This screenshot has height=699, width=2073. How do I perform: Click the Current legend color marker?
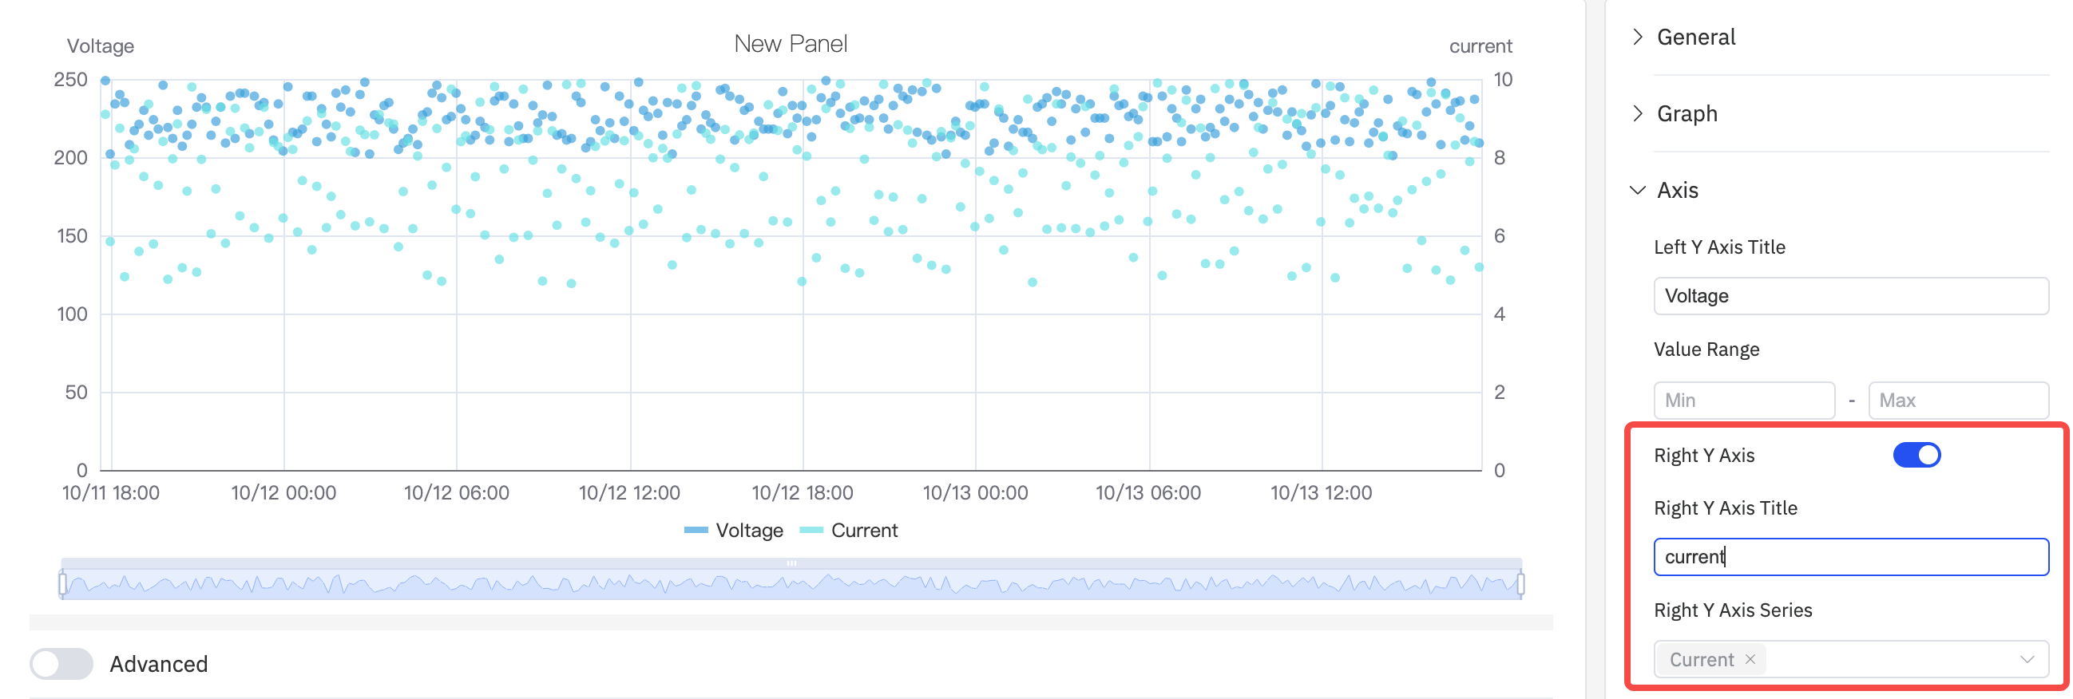811,530
